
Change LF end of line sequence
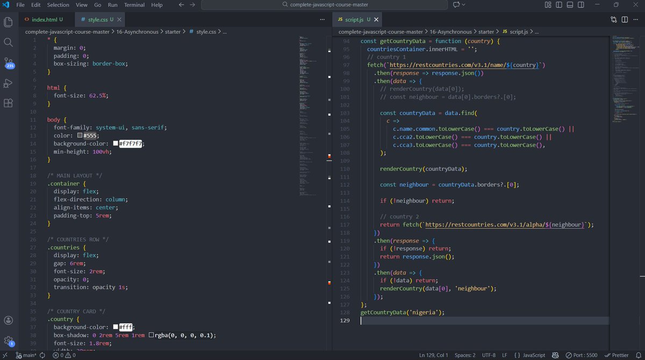[x=505, y=355]
